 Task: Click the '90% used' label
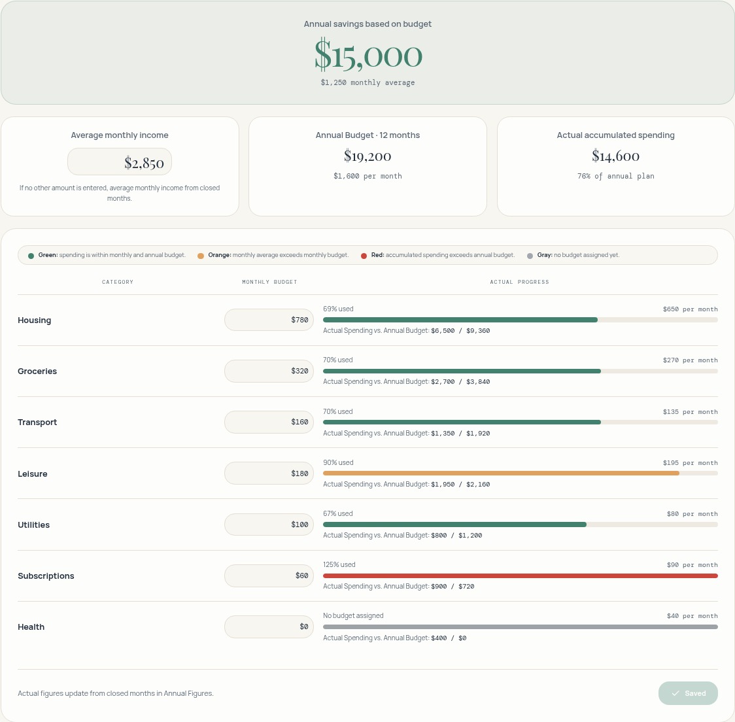pos(338,463)
